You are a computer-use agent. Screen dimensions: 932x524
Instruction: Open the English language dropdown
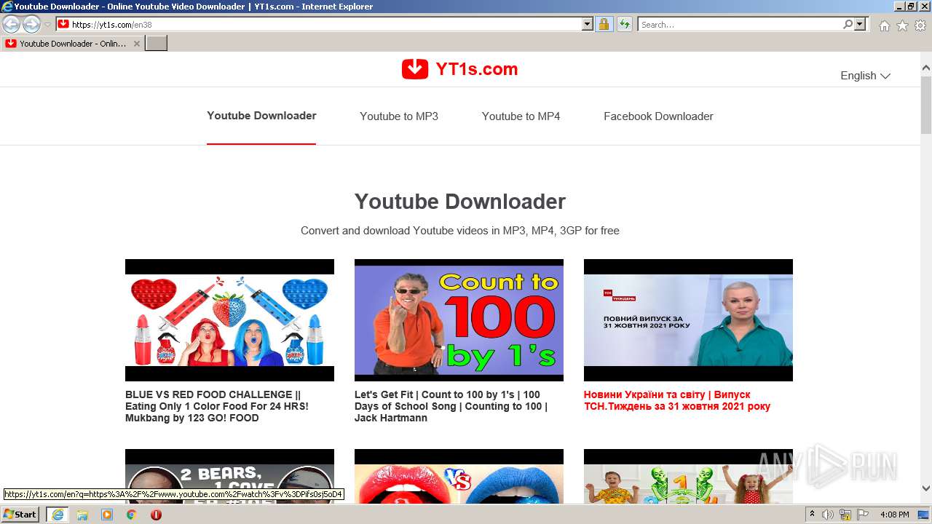click(x=865, y=76)
